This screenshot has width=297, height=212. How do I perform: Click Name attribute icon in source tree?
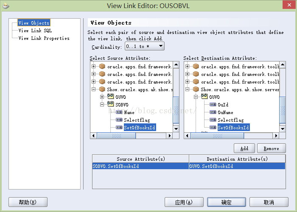tap(119, 112)
